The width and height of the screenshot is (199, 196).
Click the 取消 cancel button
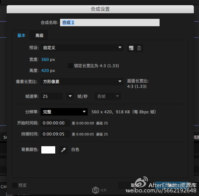(135, 185)
